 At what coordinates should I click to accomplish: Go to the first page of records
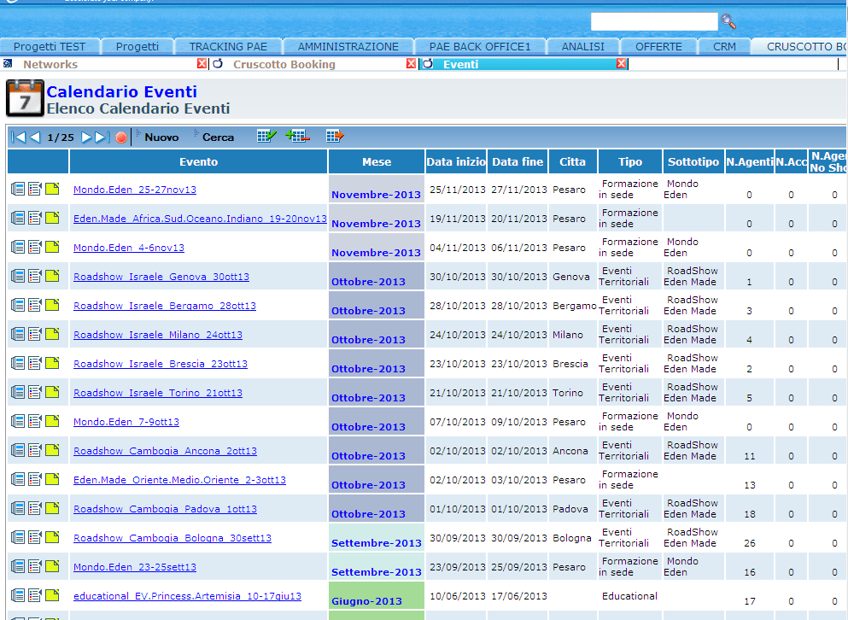pos(18,137)
